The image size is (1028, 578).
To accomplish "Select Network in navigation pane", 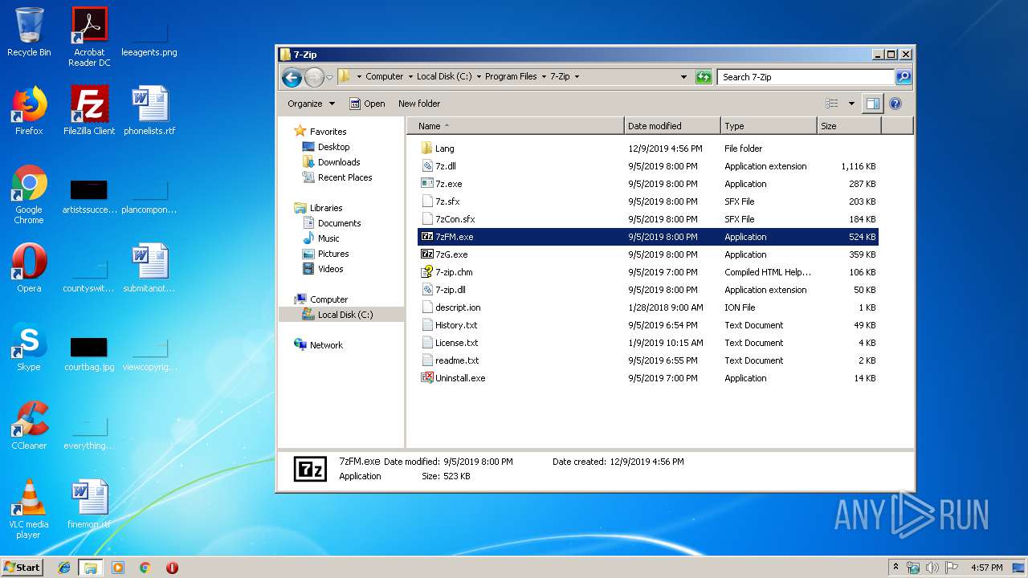I will 326,345.
